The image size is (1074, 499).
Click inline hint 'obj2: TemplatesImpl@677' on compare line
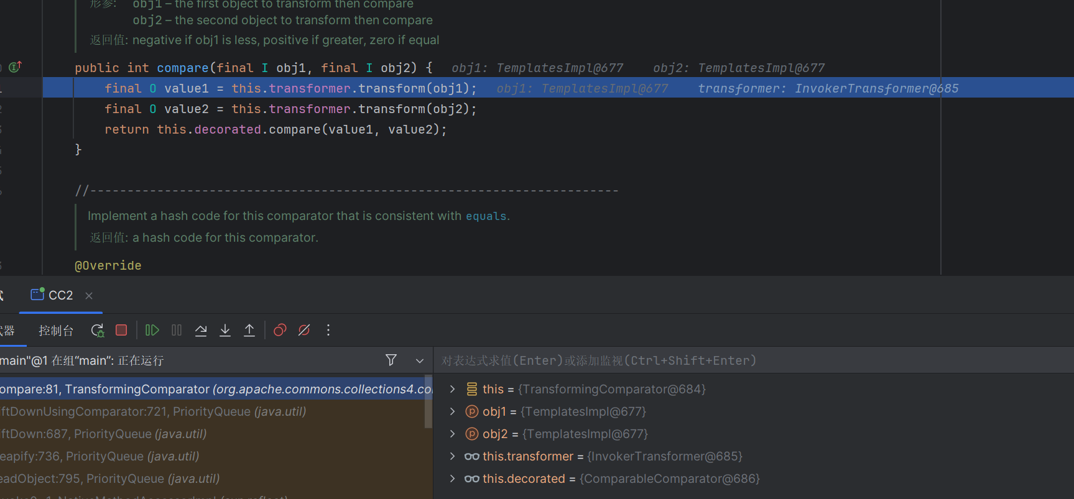[x=739, y=68]
